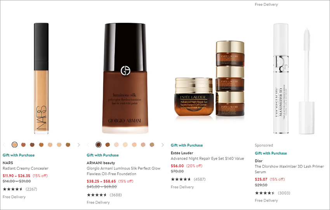
Task: Show next Armani foundation shades arrow
Action: [x=162, y=145]
